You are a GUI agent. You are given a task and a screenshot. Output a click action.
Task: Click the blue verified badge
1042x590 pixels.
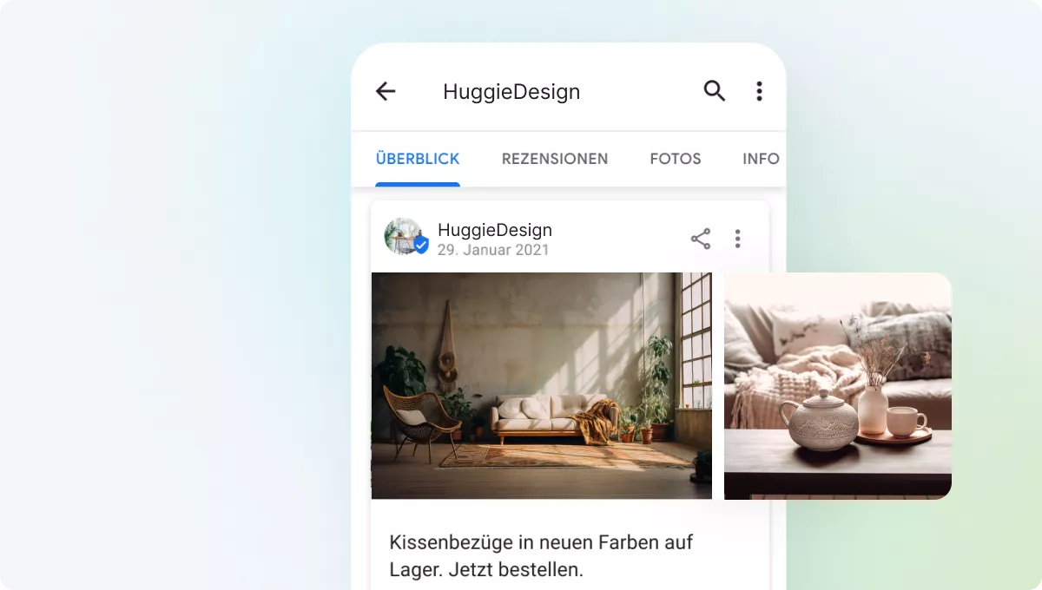(x=421, y=246)
